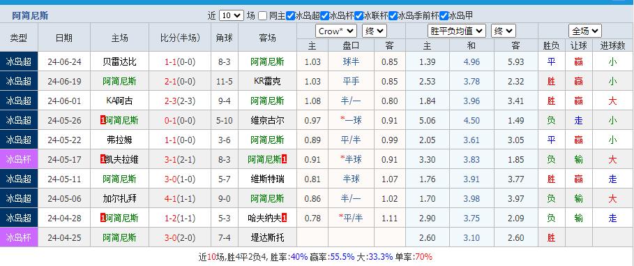The width and height of the screenshot is (634, 266).
Task: Open the recent matches count dropdown showing 10
Action: [x=232, y=16]
